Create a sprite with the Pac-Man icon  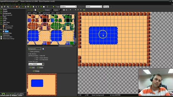(23, 7)
